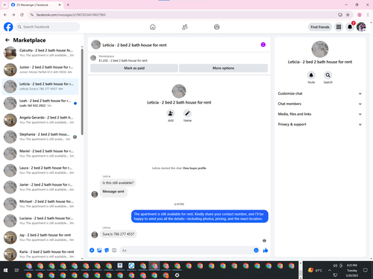Mute the Leticia conversation bell
The height and width of the screenshot is (279, 373).
(311, 75)
